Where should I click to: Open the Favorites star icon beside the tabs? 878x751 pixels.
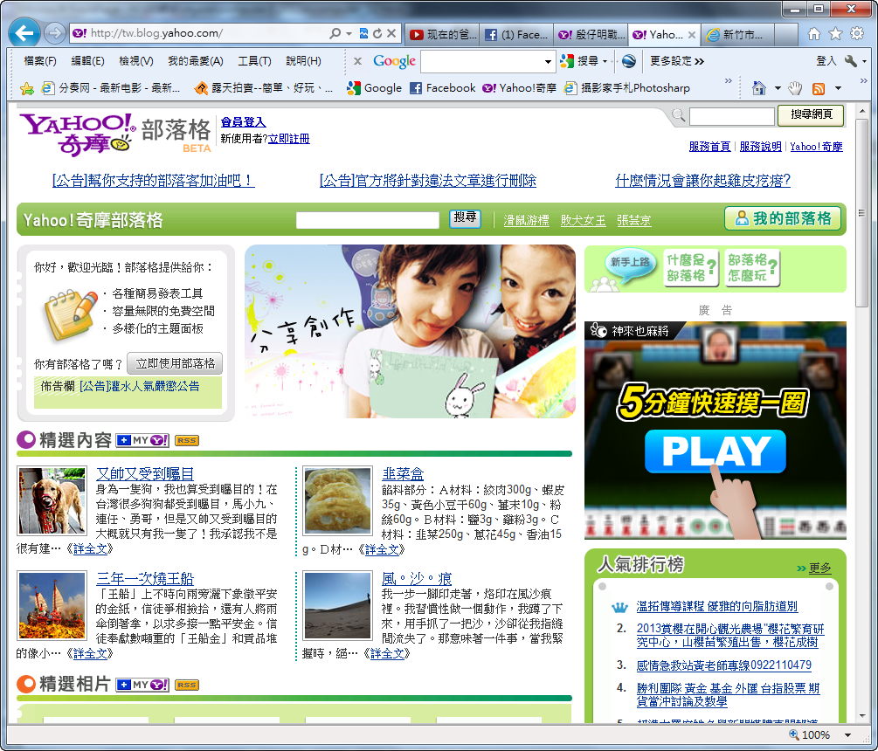pyautogui.click(x=835, y=34)
